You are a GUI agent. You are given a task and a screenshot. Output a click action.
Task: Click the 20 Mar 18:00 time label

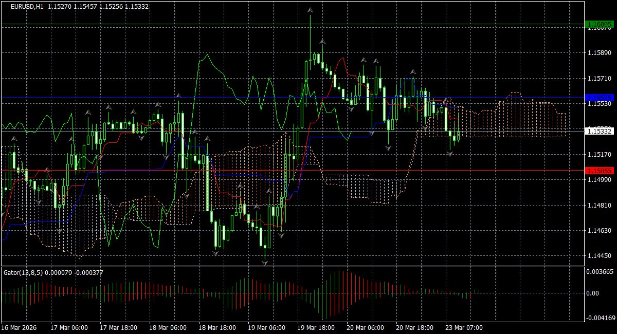[414, 327]
